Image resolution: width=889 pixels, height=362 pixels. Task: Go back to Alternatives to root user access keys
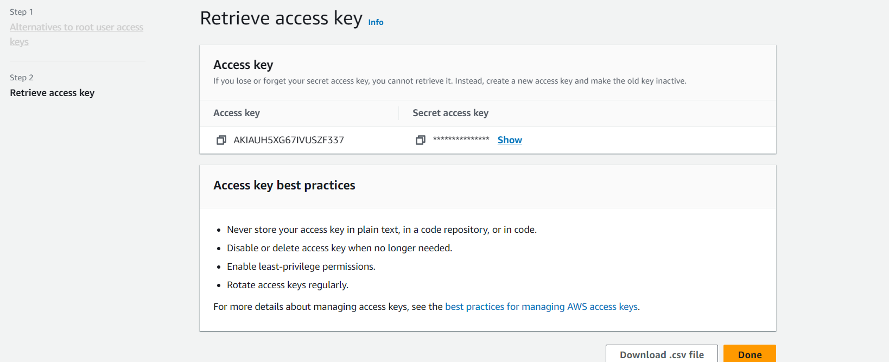click(x=77, y=34)
